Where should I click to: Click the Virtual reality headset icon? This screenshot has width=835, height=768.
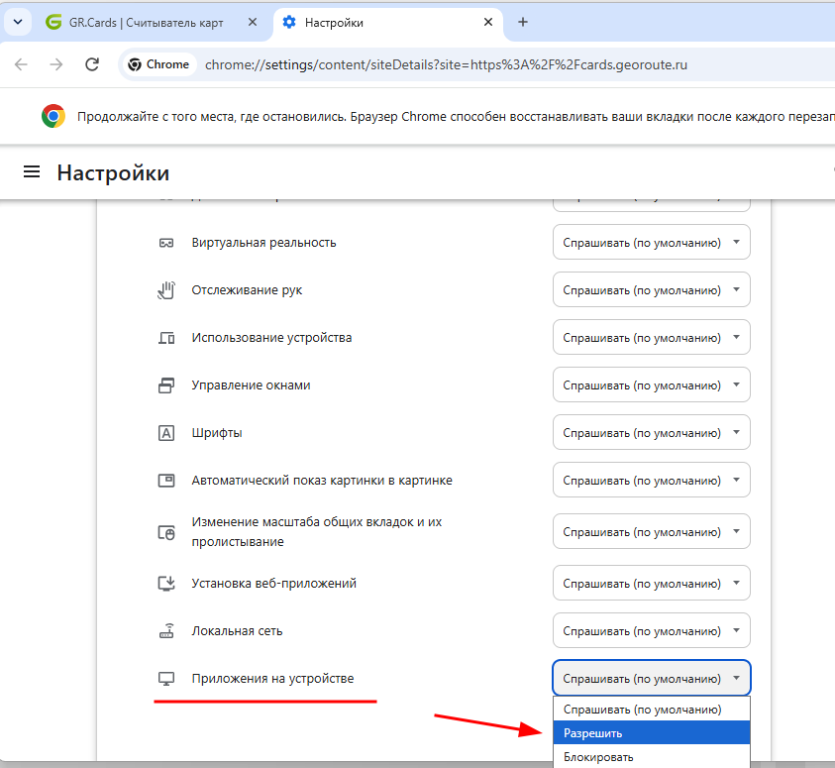pyautogui.click(x=166, y=243)
